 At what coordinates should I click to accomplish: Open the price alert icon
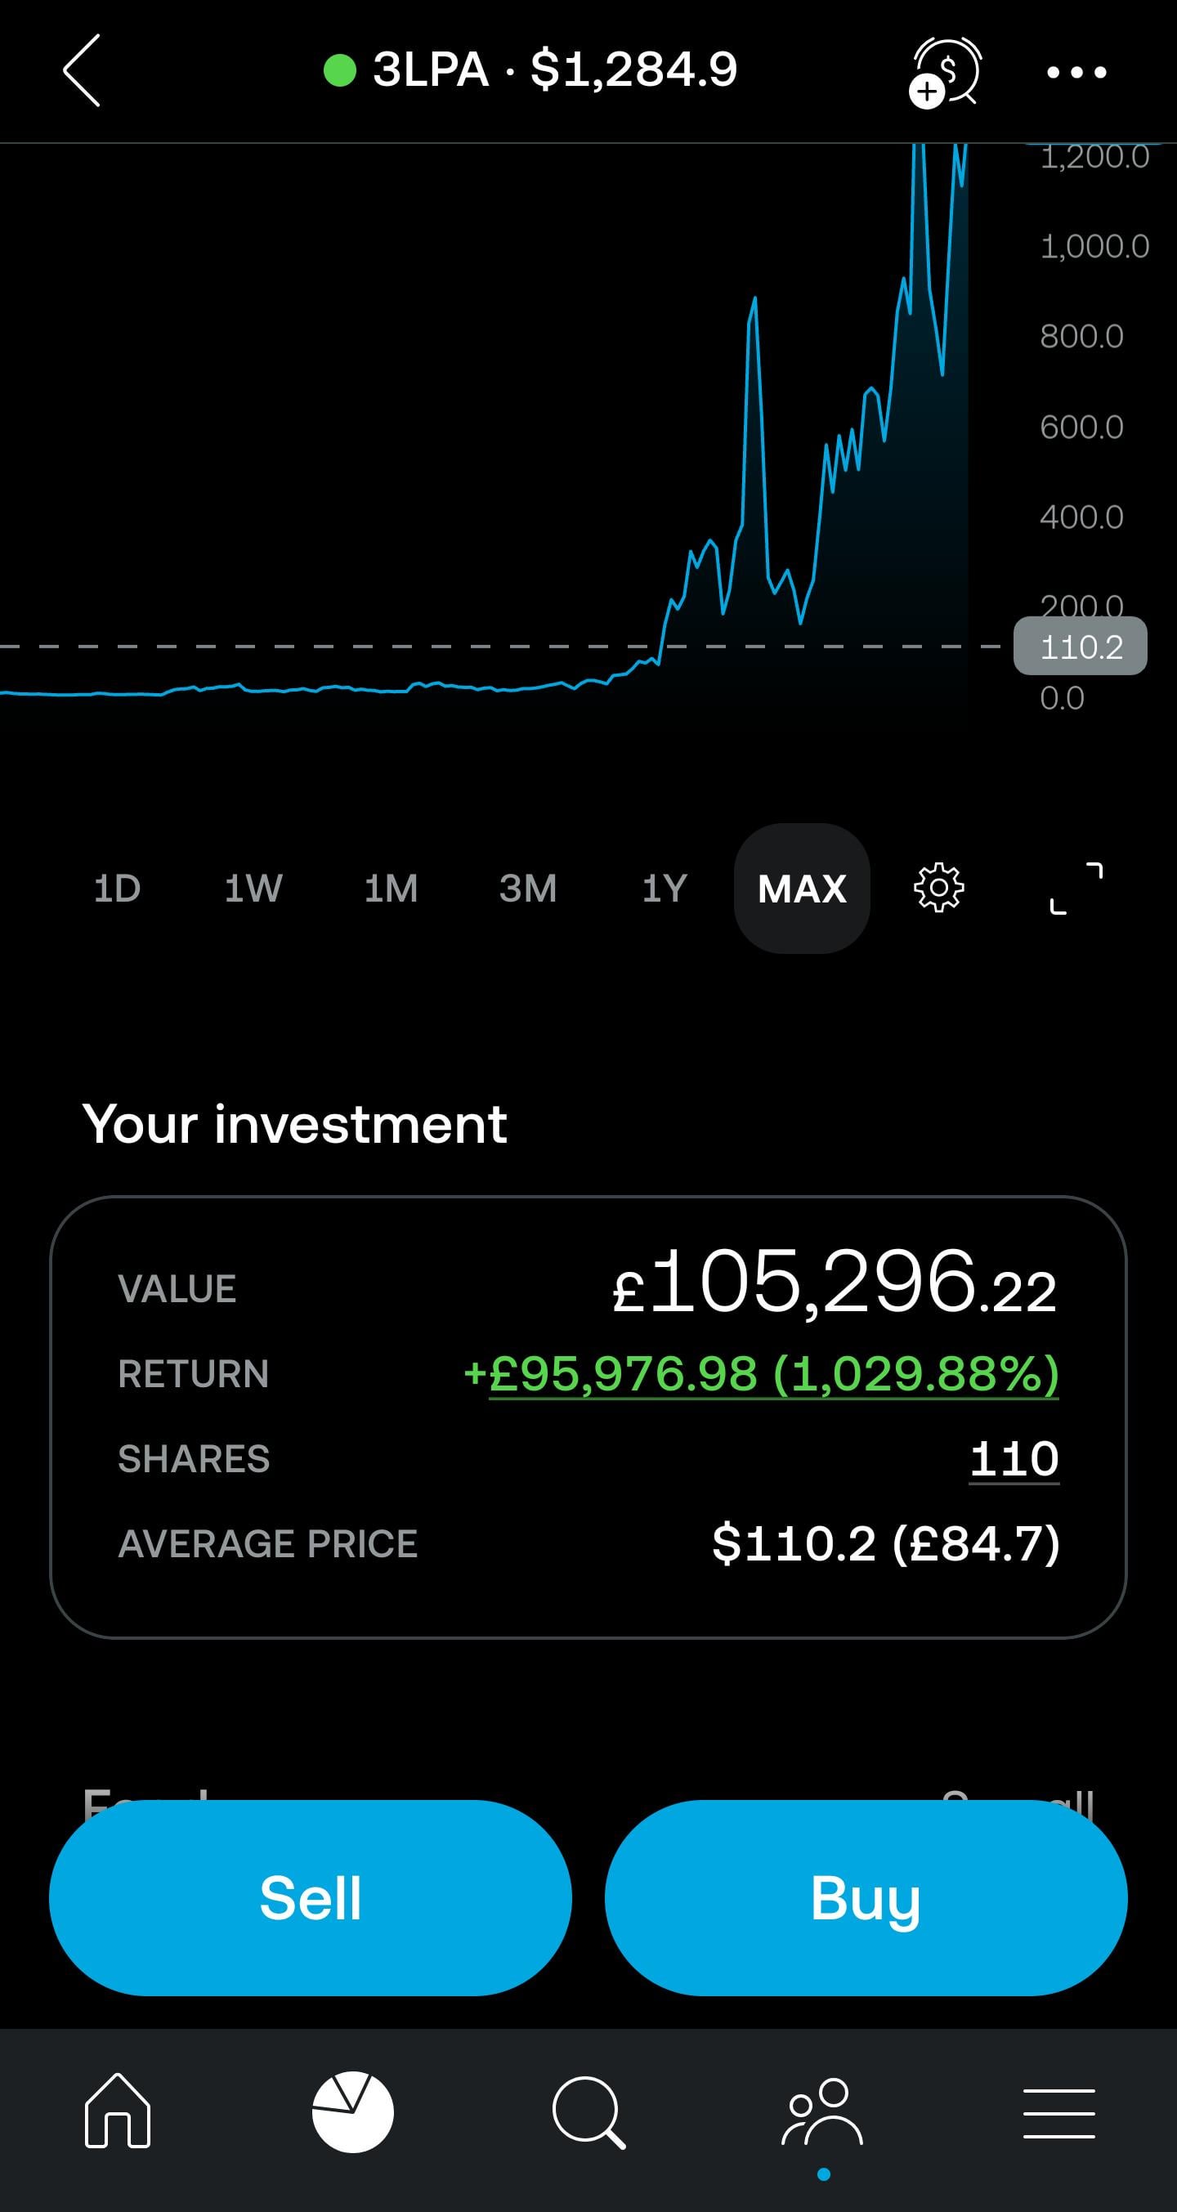pos(945,71)
